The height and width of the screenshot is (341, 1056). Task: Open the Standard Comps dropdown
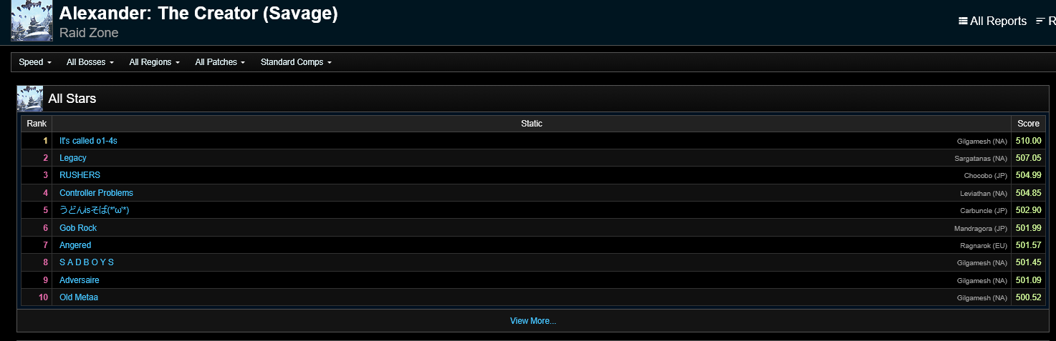coord(296,62)
